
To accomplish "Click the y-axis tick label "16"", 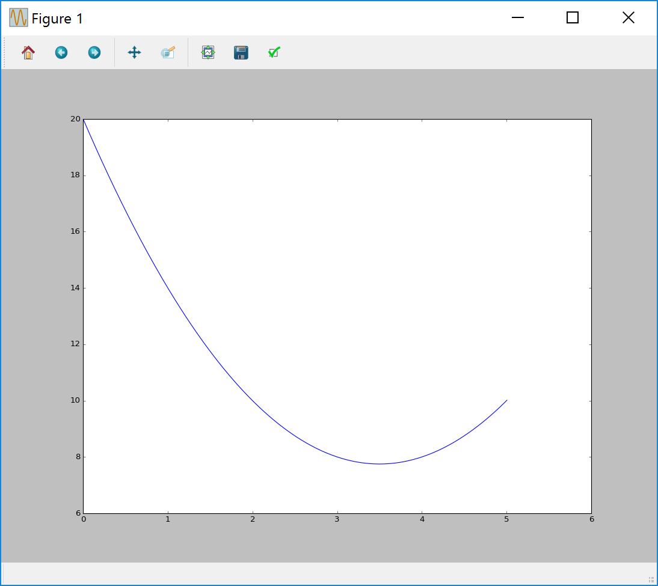I will 76,231.
